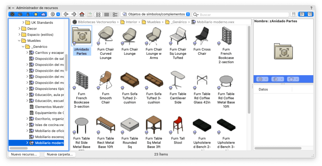This screenshot has width=322, height=166.
Task: Switch to list view icon
Action: coord(107,14)
